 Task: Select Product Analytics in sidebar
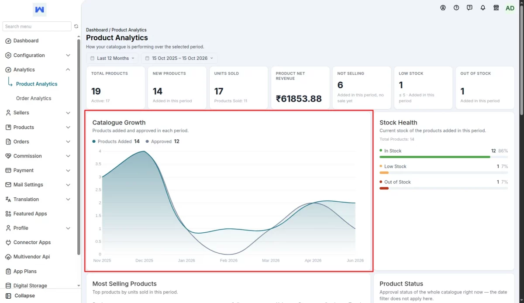(37, 84)
